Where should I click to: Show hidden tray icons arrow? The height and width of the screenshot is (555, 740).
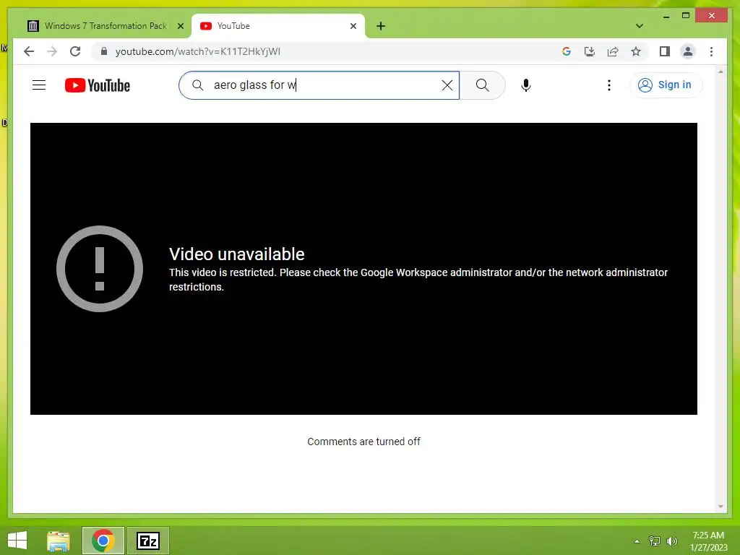[637, 541]
